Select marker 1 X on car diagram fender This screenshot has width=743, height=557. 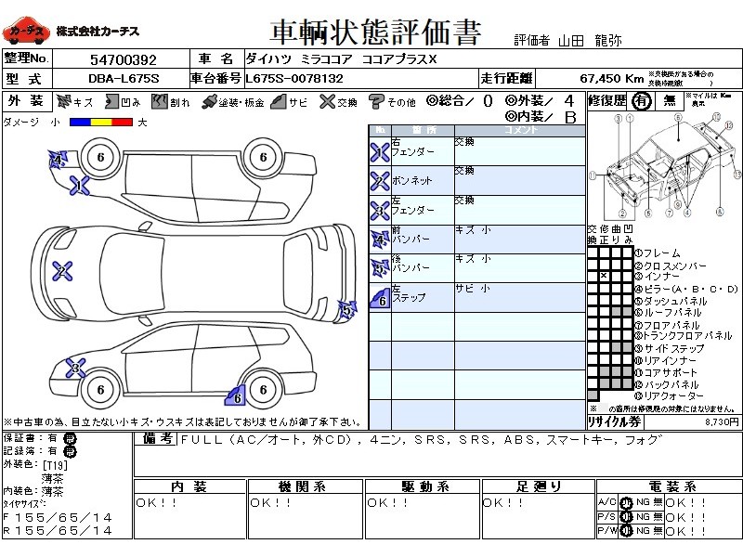point(79,186)
